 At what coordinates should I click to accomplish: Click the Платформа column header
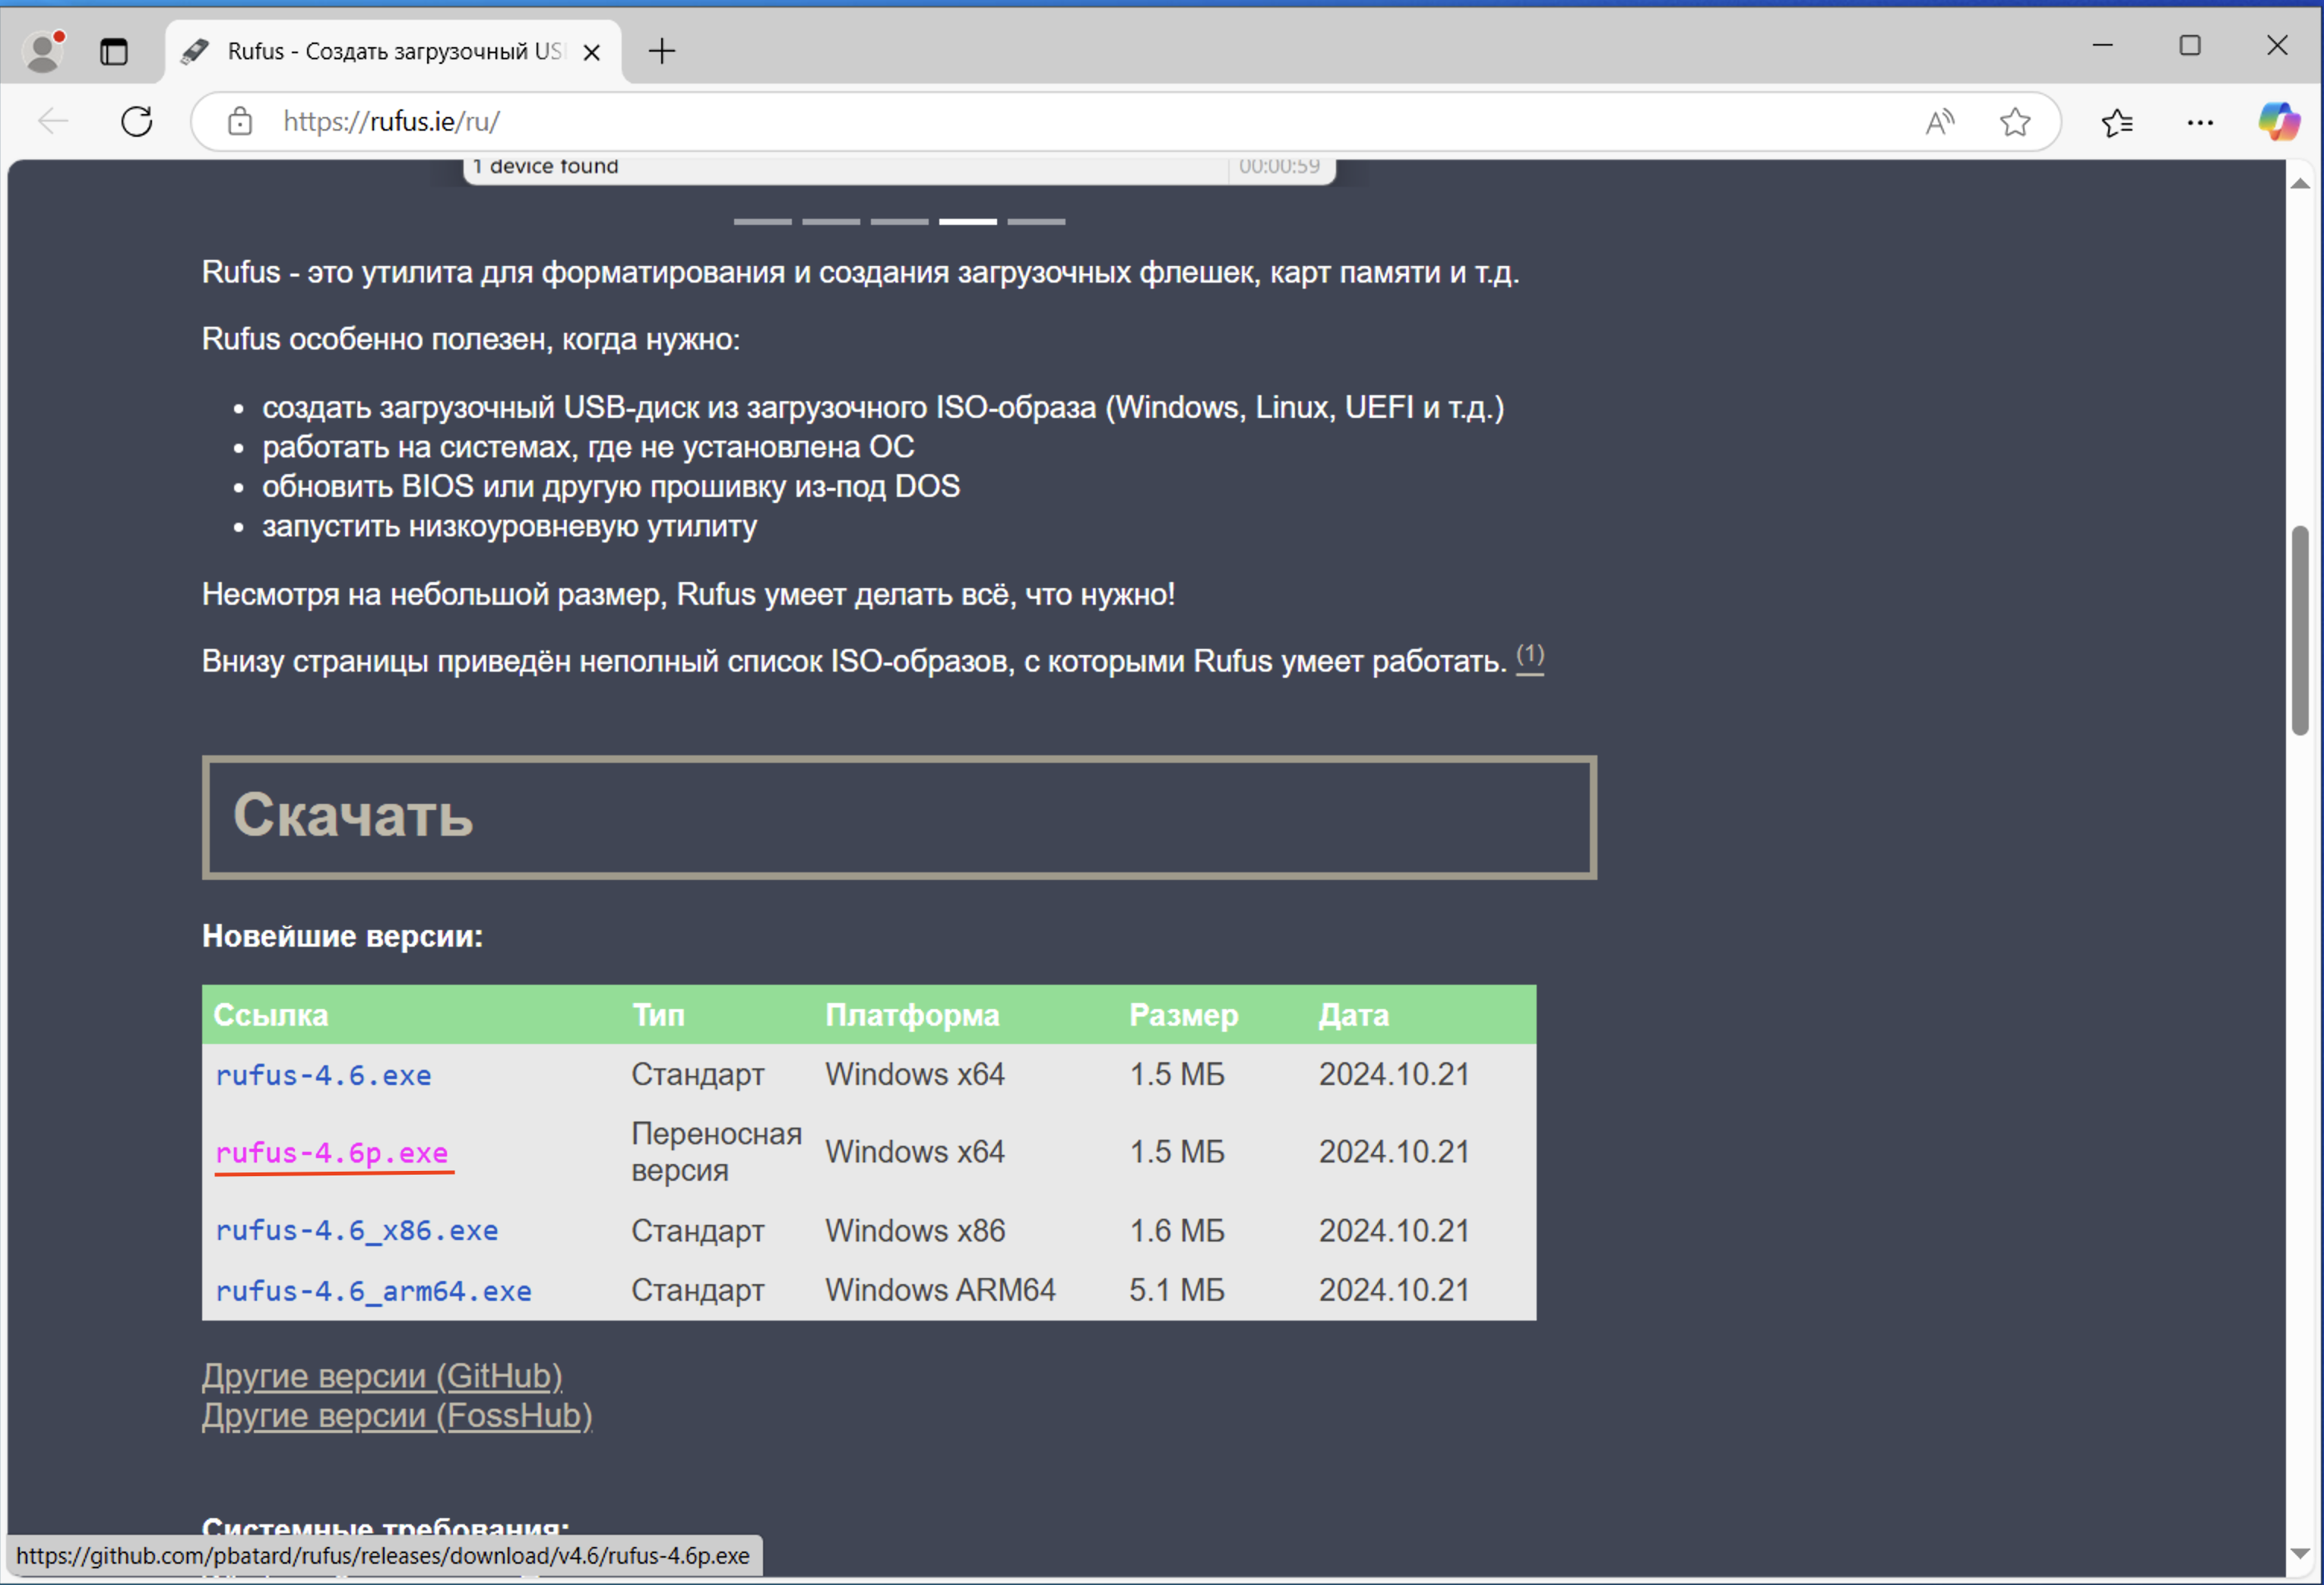point(912,1015)
